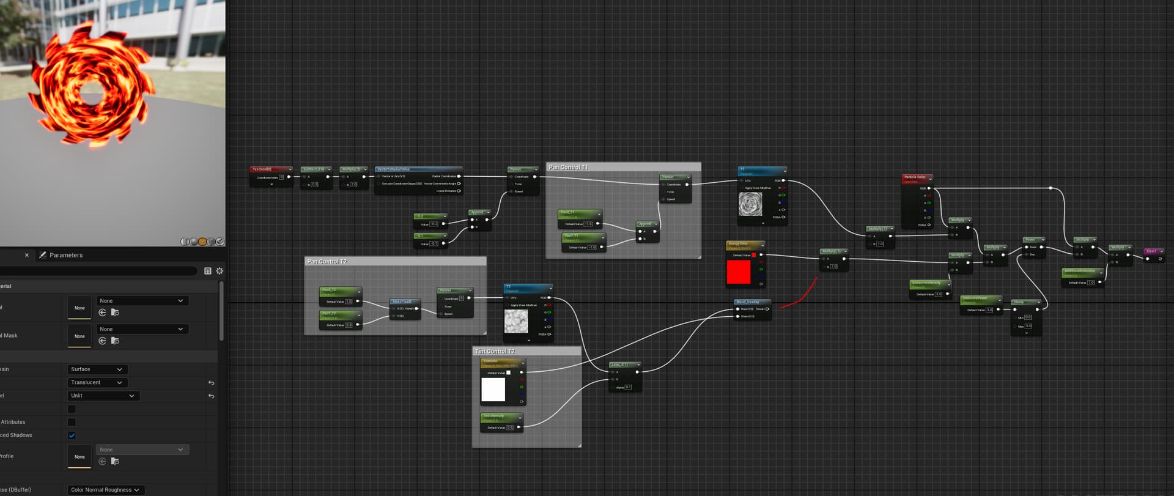Click the Radial Coordinates output pin on VectorToRadialValue
The width and height of the screenshot is (1174, 496).
pos(459,176)
